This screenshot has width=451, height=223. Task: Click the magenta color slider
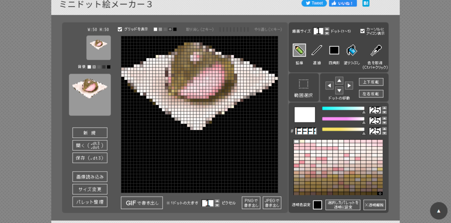(343, 119)
